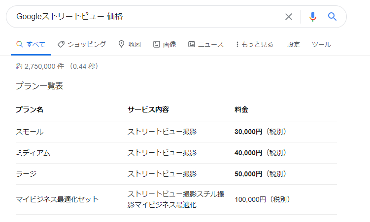This screenshot has height=222, width=370.
Task: Switch to the ニュース tab
Action: (x=206, y=44)
